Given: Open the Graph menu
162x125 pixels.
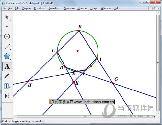Looking at the screenshot, I should [94, 8].
